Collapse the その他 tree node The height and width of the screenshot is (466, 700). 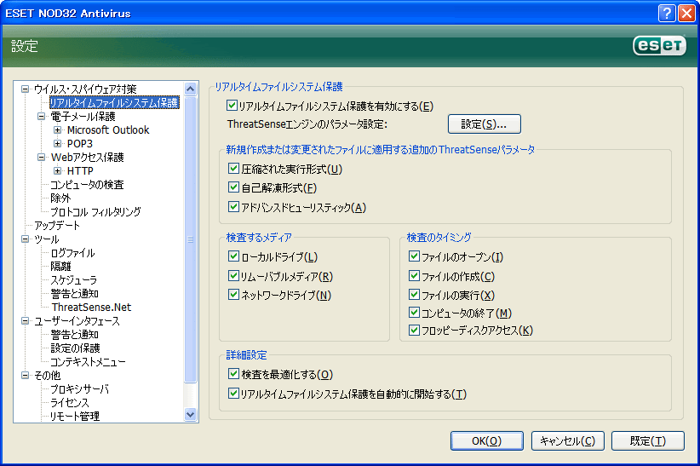pyautogui.click(x=25, y=376)
